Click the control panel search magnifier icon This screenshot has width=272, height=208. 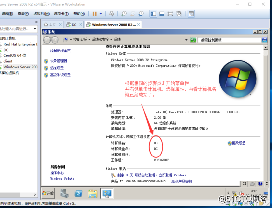pos(264,40)
